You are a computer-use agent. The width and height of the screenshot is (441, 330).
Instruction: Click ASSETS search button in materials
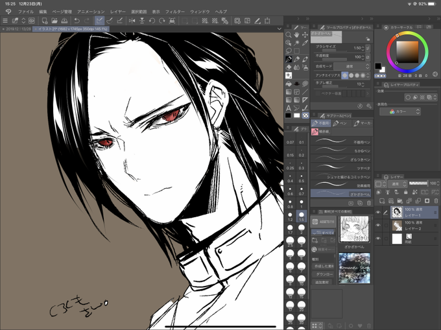click(323, 222)
